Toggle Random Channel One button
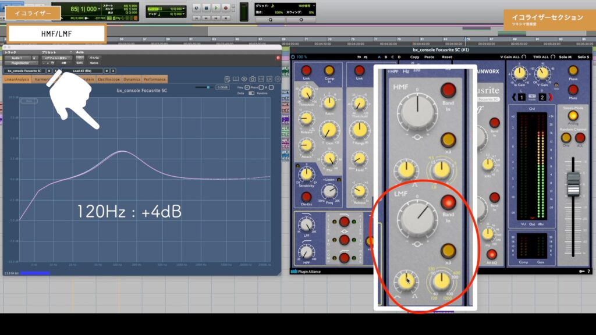The height and width of the screenshot is (335, 596). (566, 137)
